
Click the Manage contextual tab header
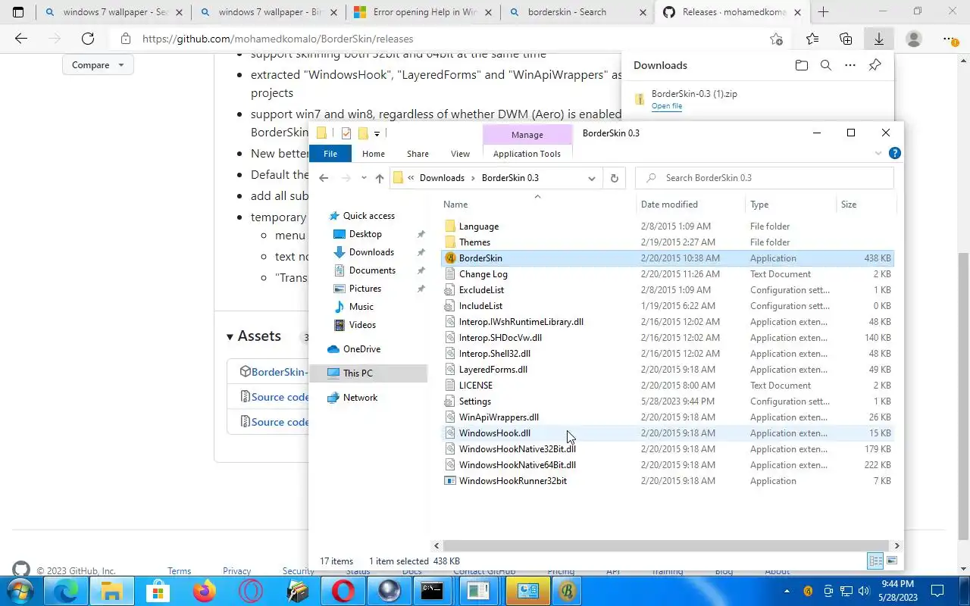[527, 134]
